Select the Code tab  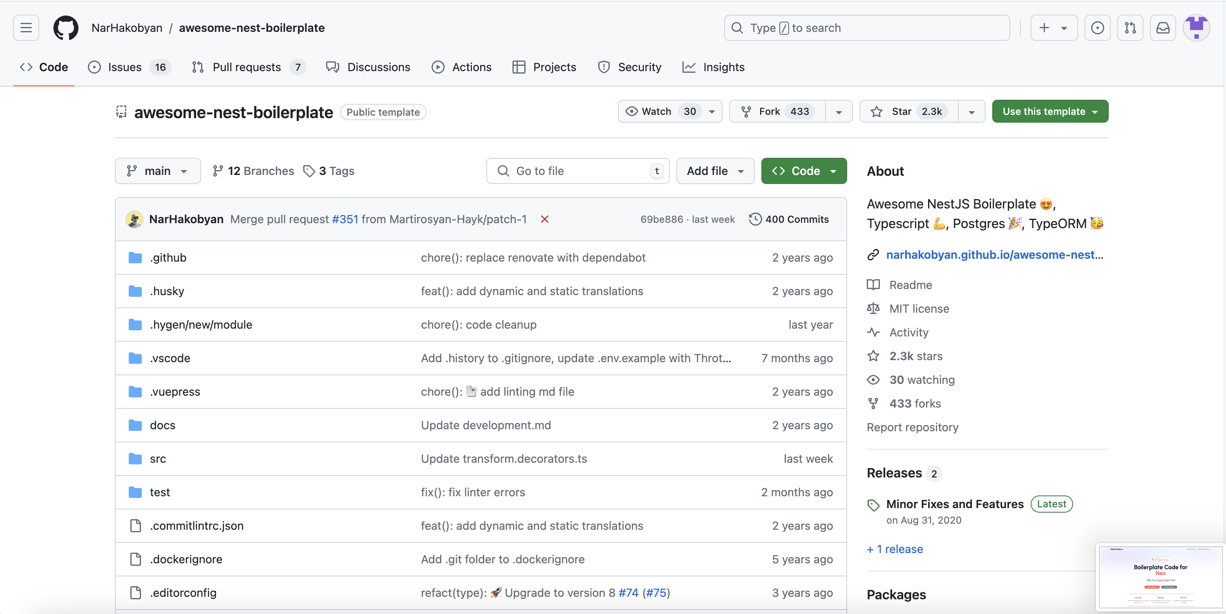44,67
